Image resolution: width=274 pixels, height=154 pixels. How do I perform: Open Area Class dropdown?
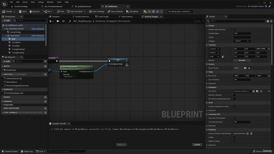(x=242, y=91)
